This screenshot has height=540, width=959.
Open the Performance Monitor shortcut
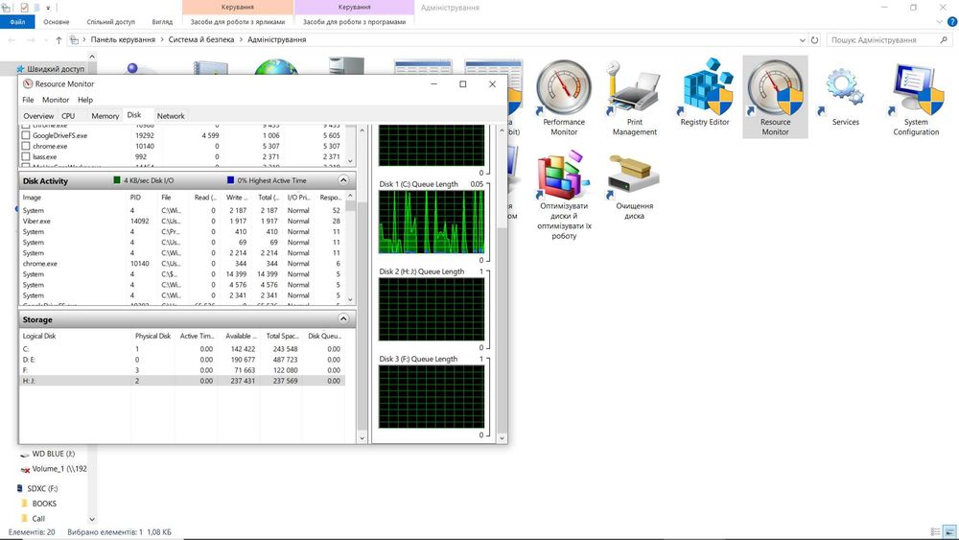[563, 97]
